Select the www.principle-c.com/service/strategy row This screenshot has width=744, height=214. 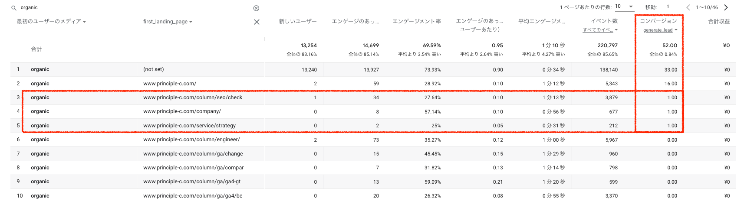(189, 126)
